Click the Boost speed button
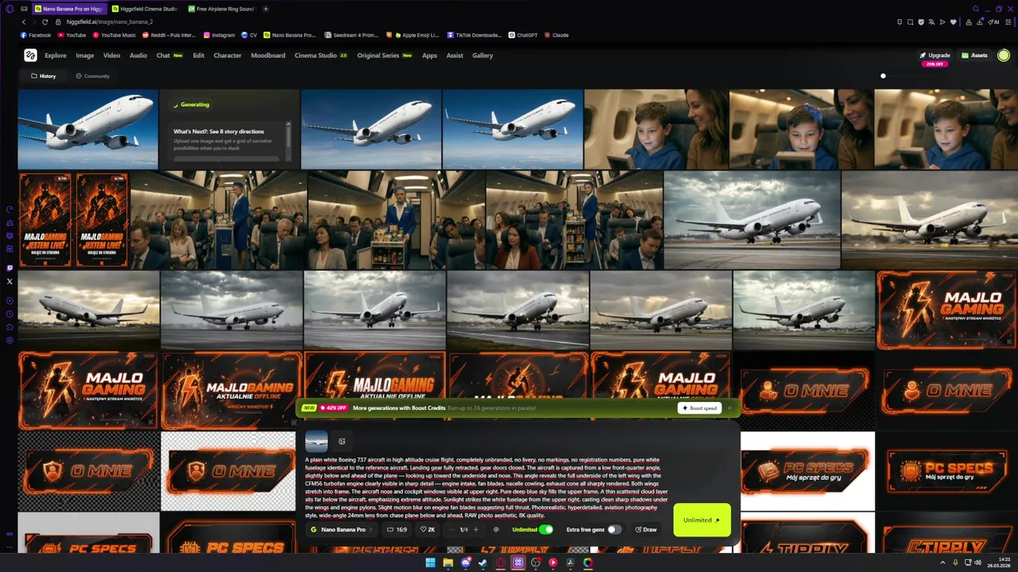Viewport: 1018px width, 572px height. [x=699, y=408]
